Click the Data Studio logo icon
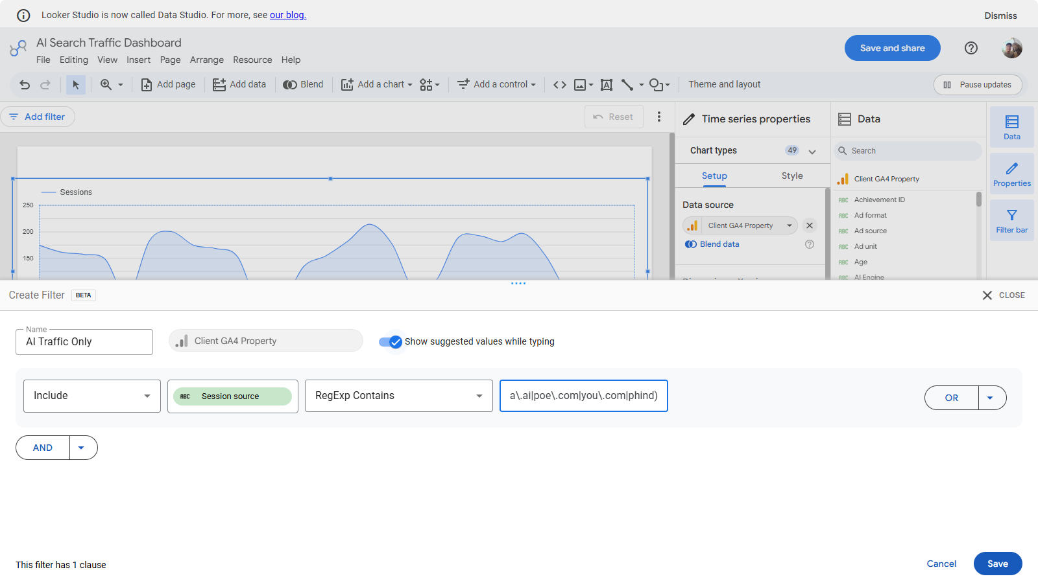The width and height of the screenshot is (1038, 583). 18,48
